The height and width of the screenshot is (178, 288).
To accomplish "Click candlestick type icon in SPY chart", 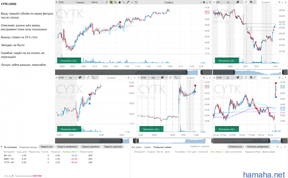I will point(238,2).
